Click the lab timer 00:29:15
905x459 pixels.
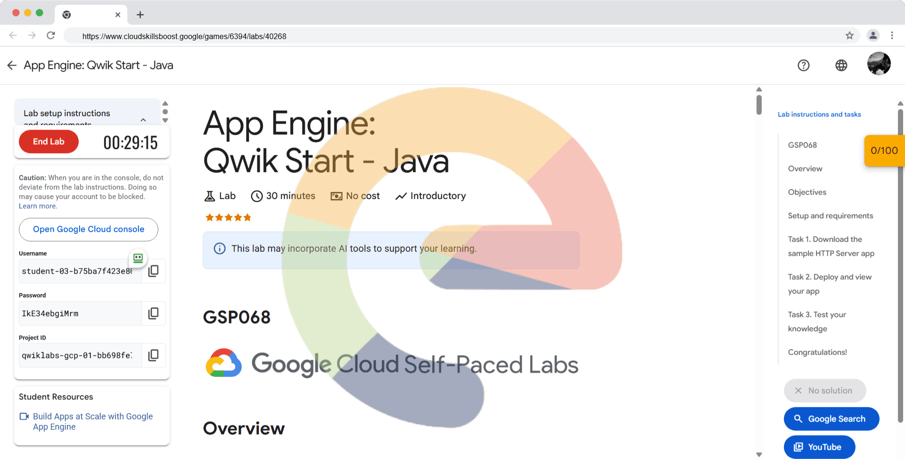point(131,143)
